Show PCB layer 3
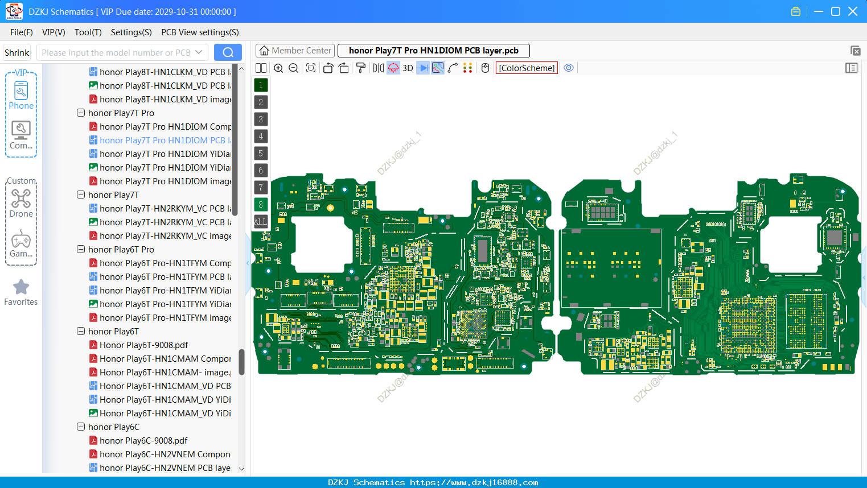The height and width of the screenshot is (488, 867). (x=261, y=119)
